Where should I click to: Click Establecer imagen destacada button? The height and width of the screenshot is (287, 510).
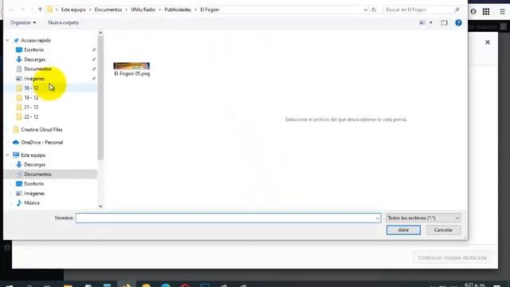pyautogui.click(x=452, y=258)
